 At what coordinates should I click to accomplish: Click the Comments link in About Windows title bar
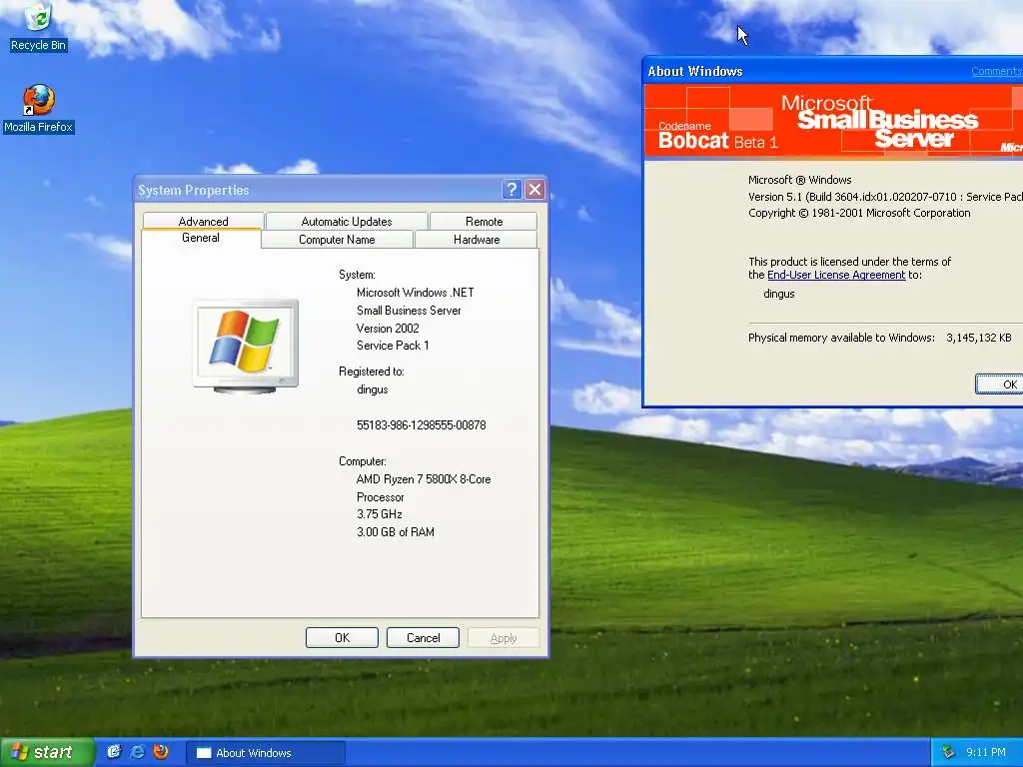pyautogui.click(x=996, y=71)
